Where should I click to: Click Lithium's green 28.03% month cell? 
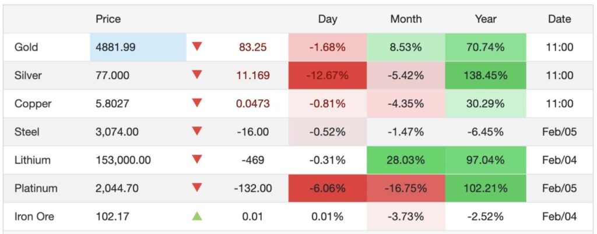pos(406,160)
